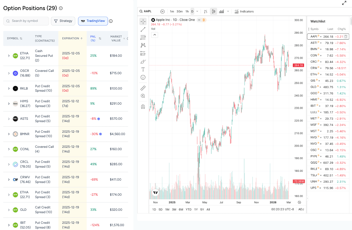Open the Indicators panel

coord(244,11)
